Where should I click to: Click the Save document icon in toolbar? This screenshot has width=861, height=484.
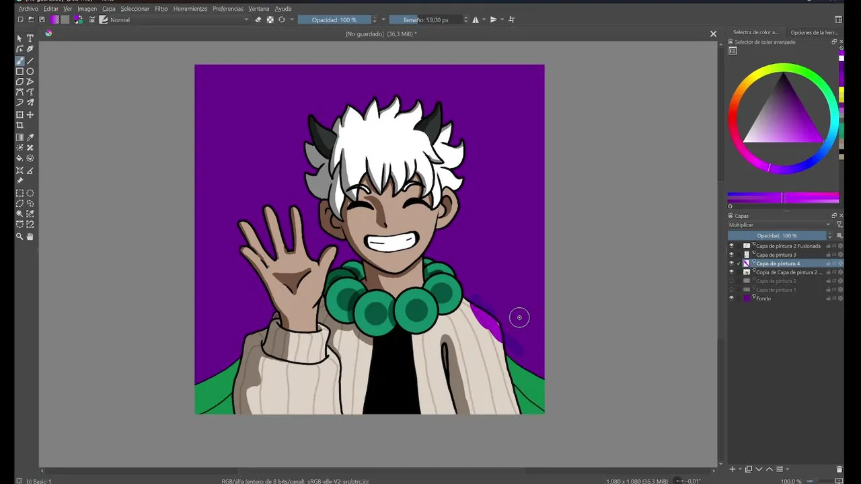pyautogui.click(x=42, y=19)
